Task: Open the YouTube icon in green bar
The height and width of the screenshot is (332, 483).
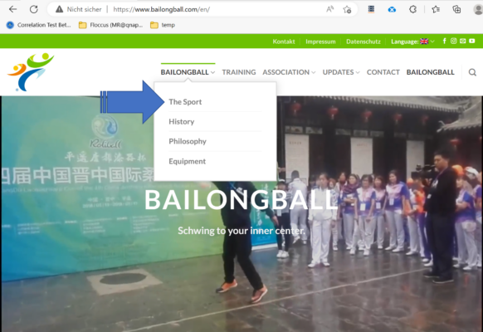Action: [x=472, y=41]
